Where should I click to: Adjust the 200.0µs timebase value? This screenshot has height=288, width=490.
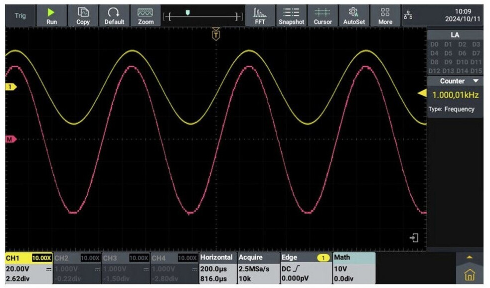point(214,269)
